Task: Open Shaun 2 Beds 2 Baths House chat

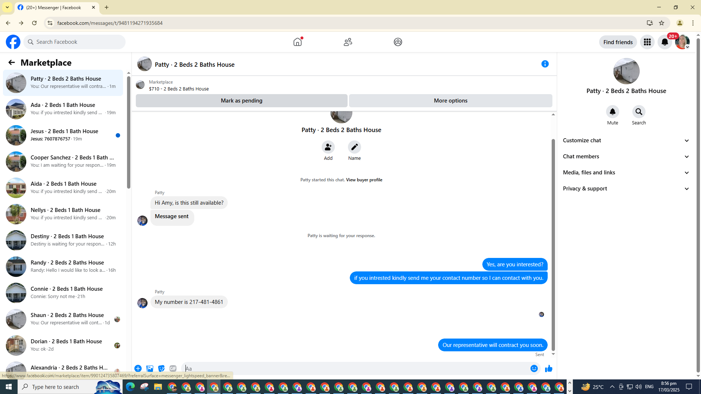Action: tap(63, 319)
